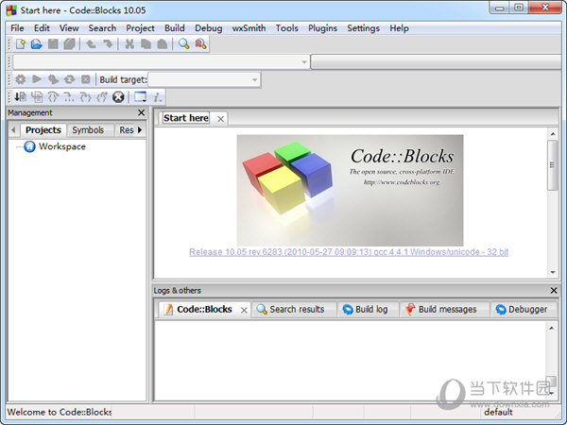
Task: Click the Cut scissors icon
Action: [x=129, y=44]
